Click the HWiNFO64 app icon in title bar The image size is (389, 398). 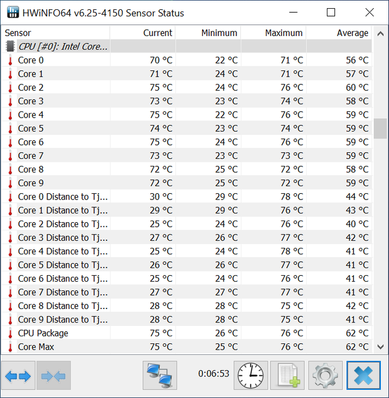(13, 12)
